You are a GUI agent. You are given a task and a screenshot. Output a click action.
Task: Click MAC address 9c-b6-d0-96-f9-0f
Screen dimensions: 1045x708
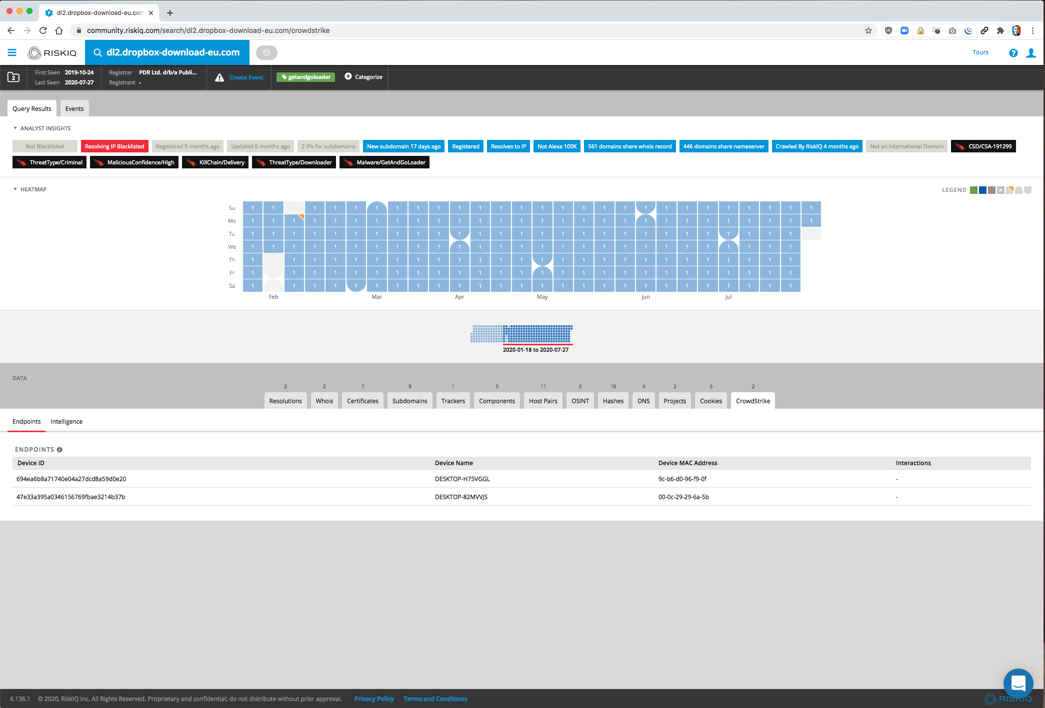click(682, 479)
